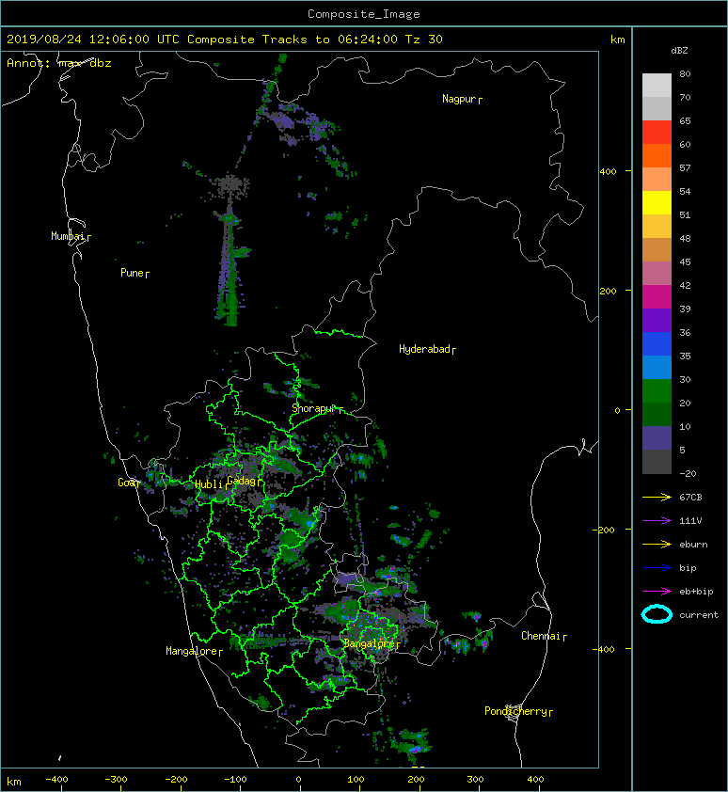Click the dBZ legend heading
This screenshot has width=728, height=792.
tap(679, 51)
